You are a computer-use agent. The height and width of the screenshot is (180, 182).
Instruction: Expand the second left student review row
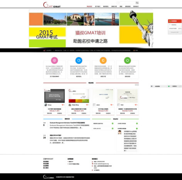point(103,128)
